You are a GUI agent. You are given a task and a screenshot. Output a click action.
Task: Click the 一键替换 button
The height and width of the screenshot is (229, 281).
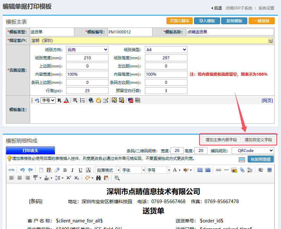tap(261, 21)
